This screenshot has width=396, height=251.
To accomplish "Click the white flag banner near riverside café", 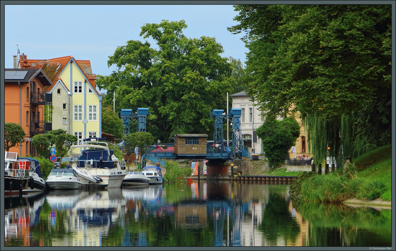I will click(x=294, y=151).
